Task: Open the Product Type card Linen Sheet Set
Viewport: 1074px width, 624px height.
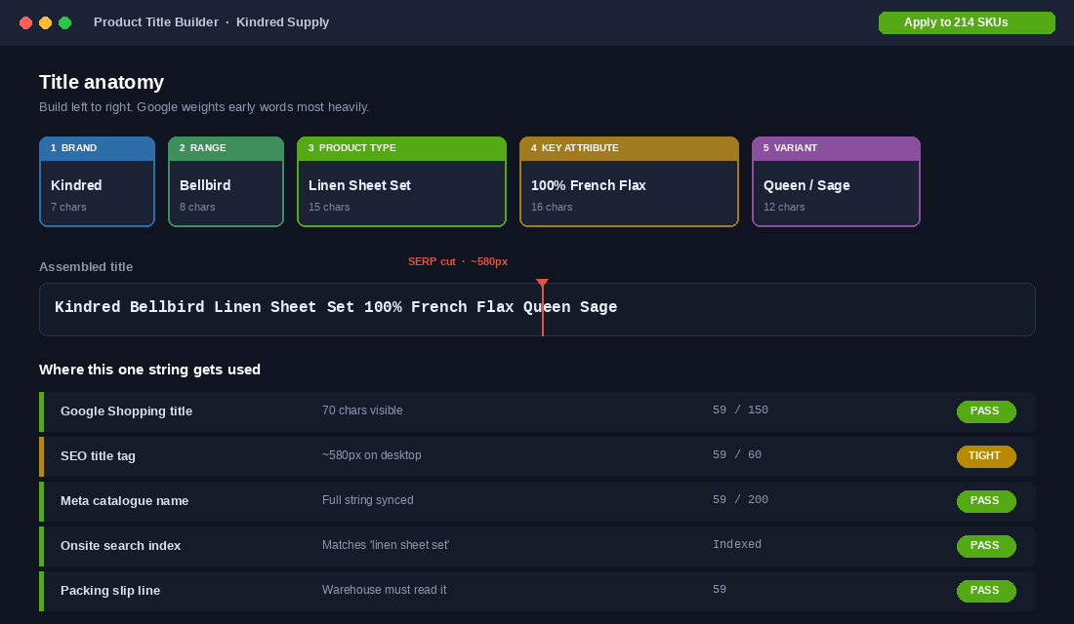Action: coord(401,181)
